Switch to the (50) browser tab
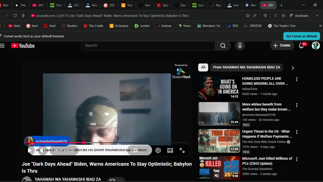The width and height of the screenshot is (323, 182). (109, 5)
